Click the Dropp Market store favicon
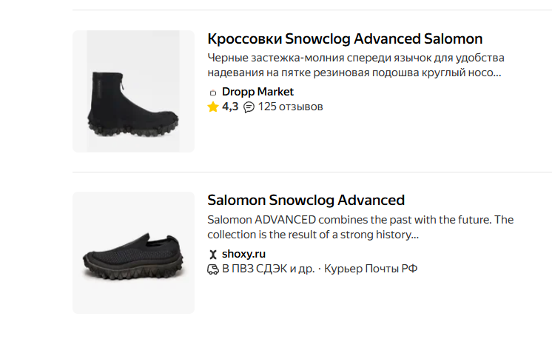Image resolution: width=552 pixels, height=339 pixels. 213,93
